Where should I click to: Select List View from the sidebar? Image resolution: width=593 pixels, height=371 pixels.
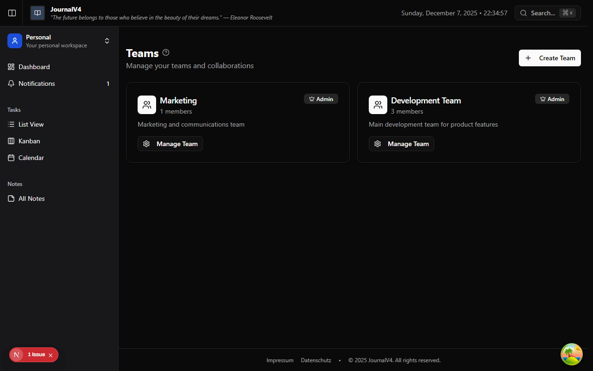tap(31, 124)
